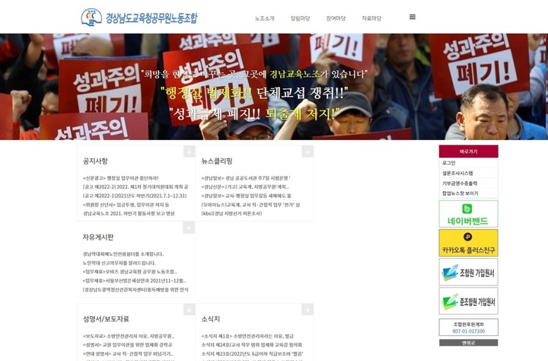Click plus icon on 성명서/보도자료 panel
548x361 pixels.
189,309
